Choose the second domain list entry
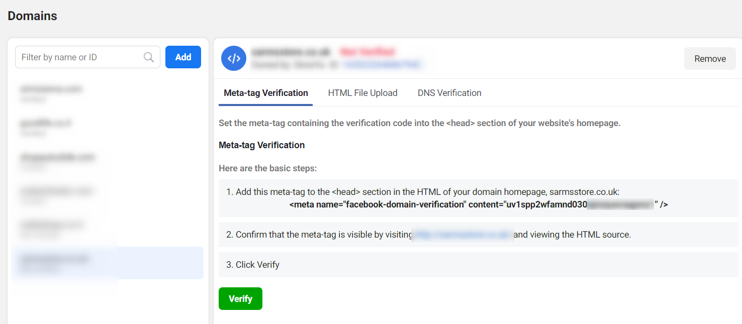 [45, 127]
